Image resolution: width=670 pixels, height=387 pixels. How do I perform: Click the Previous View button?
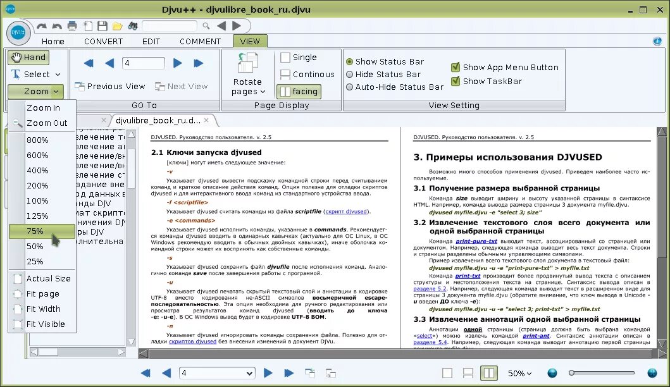pyautogui.click(x=110, y=86)
